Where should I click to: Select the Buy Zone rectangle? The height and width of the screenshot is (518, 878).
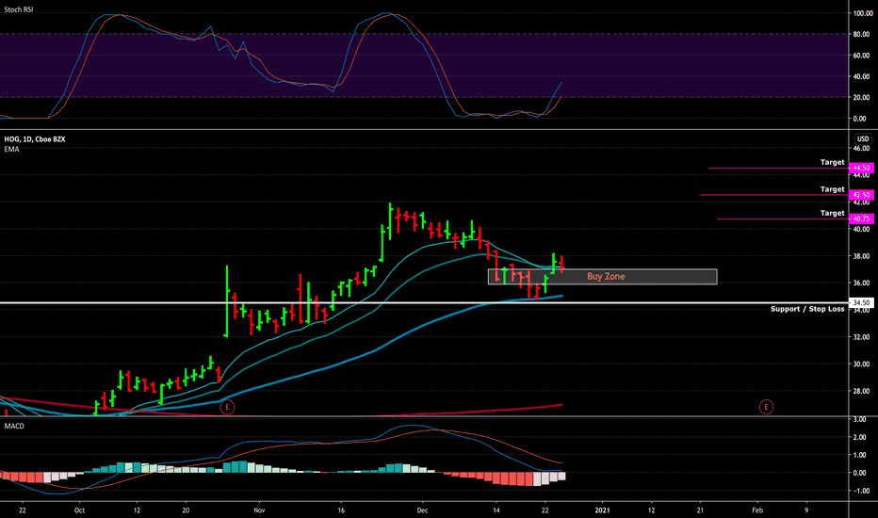(x=603, y=277)
